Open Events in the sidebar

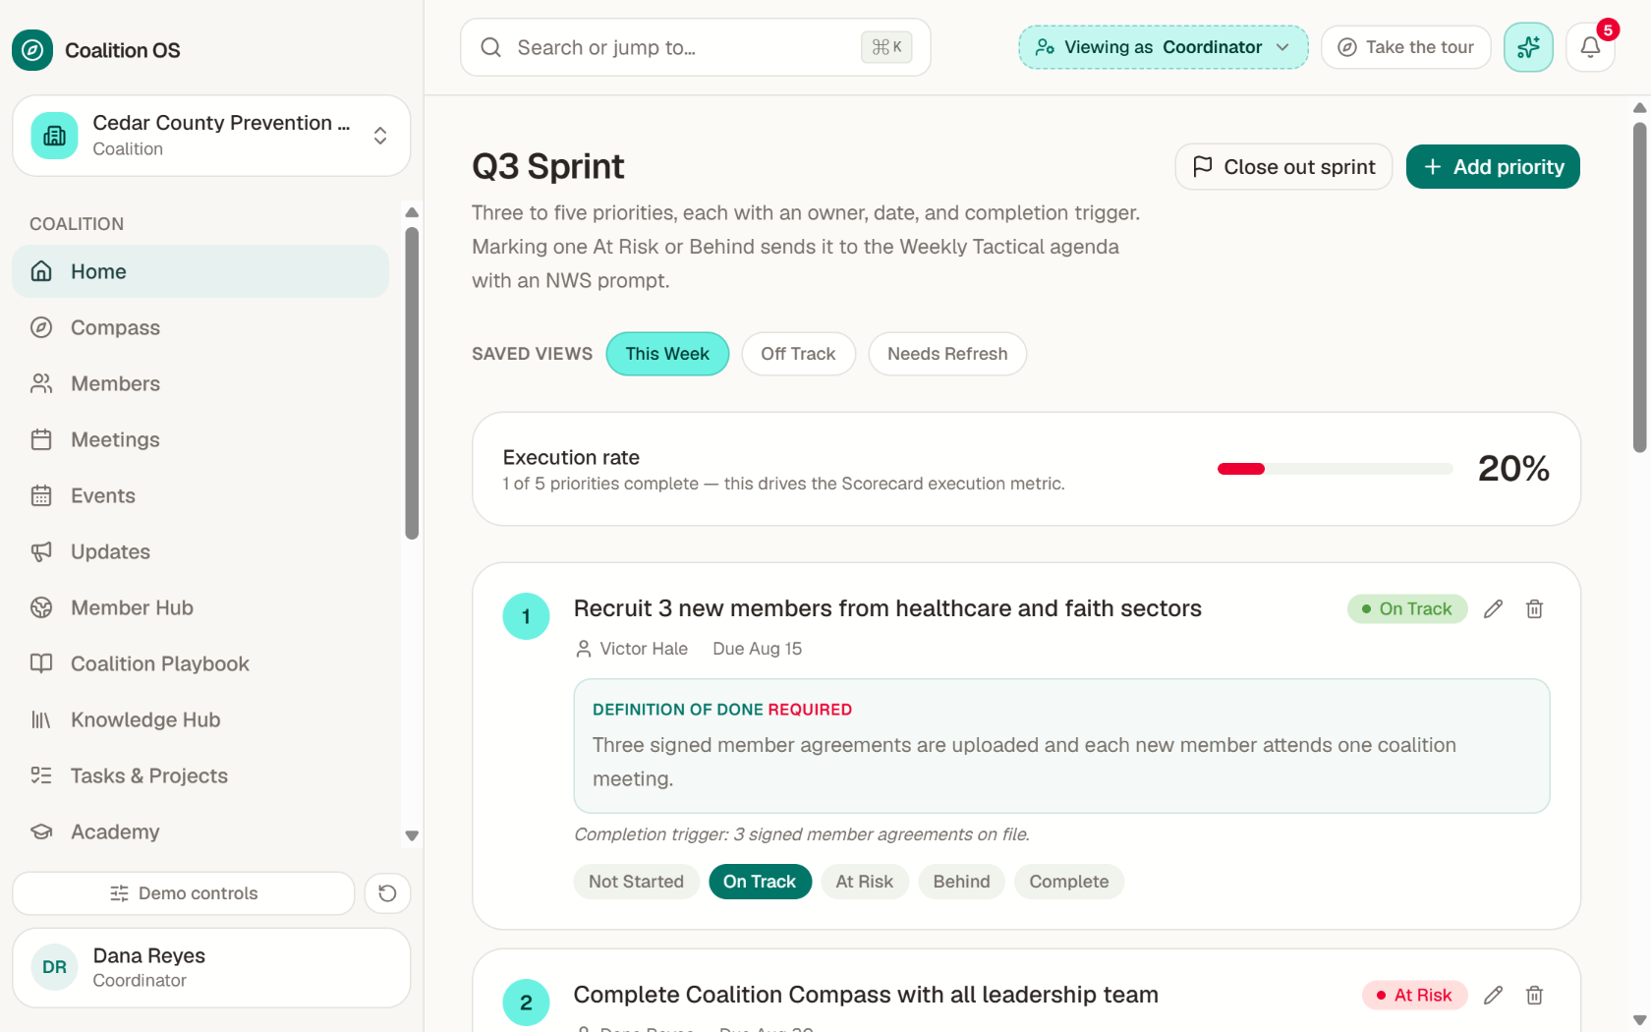pyautogui.click(x=200, y=495)
